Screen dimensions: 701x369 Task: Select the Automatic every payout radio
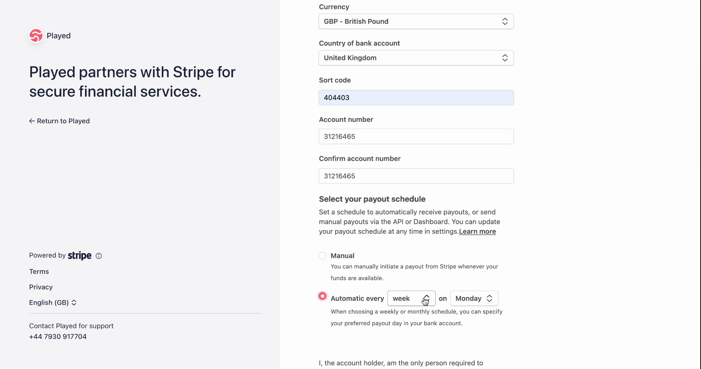point(322,296)
